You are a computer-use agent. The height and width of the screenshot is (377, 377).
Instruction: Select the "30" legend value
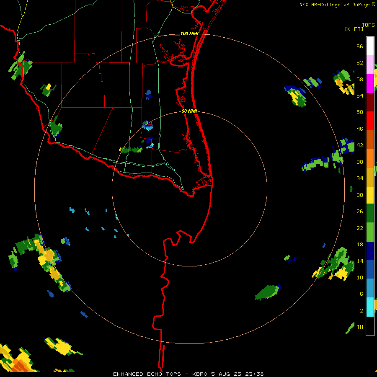pos(360,195)
